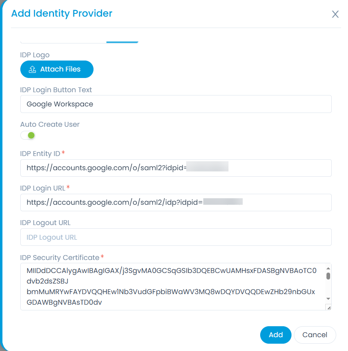Toggle the Auto Create User switch
Screen dimensions: 348x351
click(28, 135)
